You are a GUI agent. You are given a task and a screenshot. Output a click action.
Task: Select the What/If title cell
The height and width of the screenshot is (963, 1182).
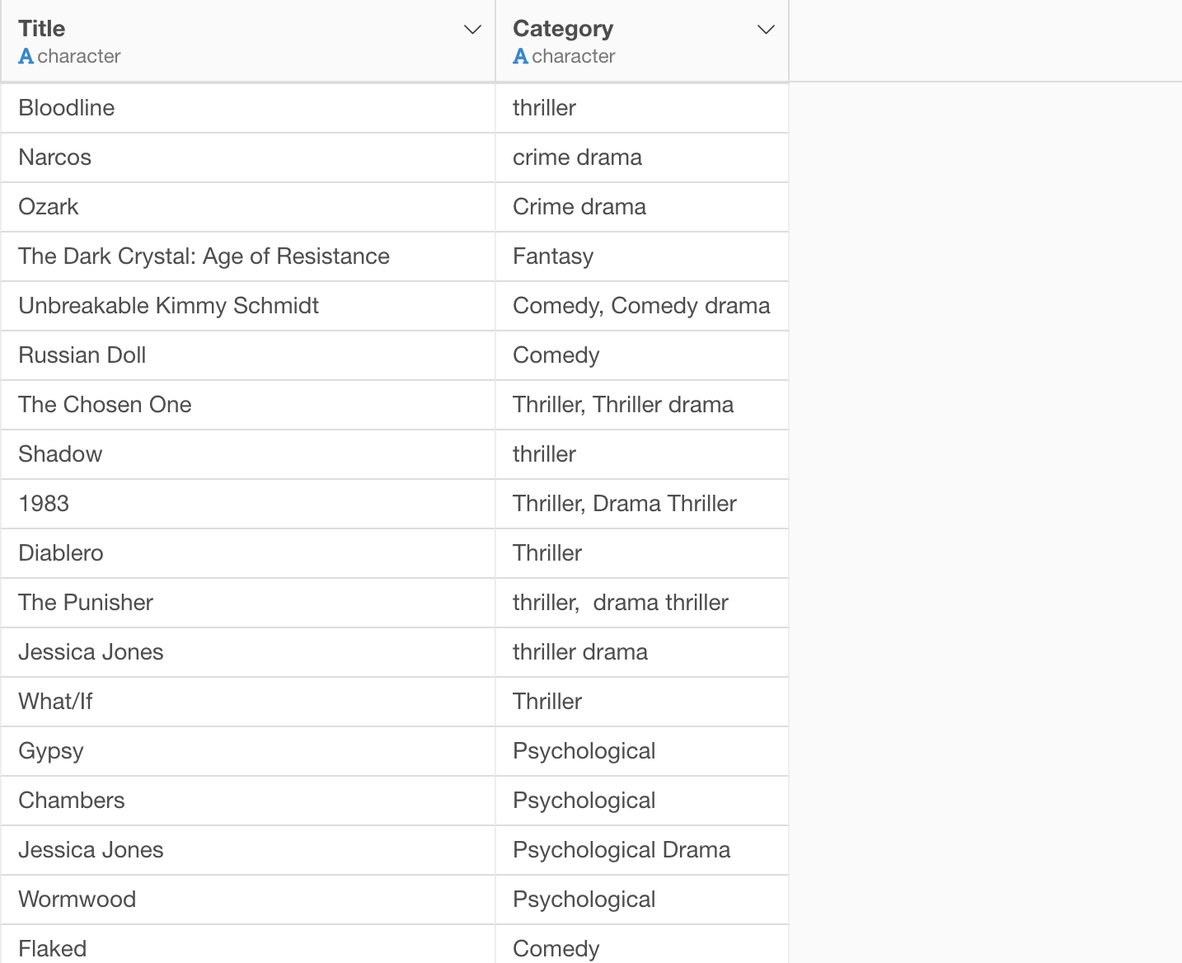(247, 702)
